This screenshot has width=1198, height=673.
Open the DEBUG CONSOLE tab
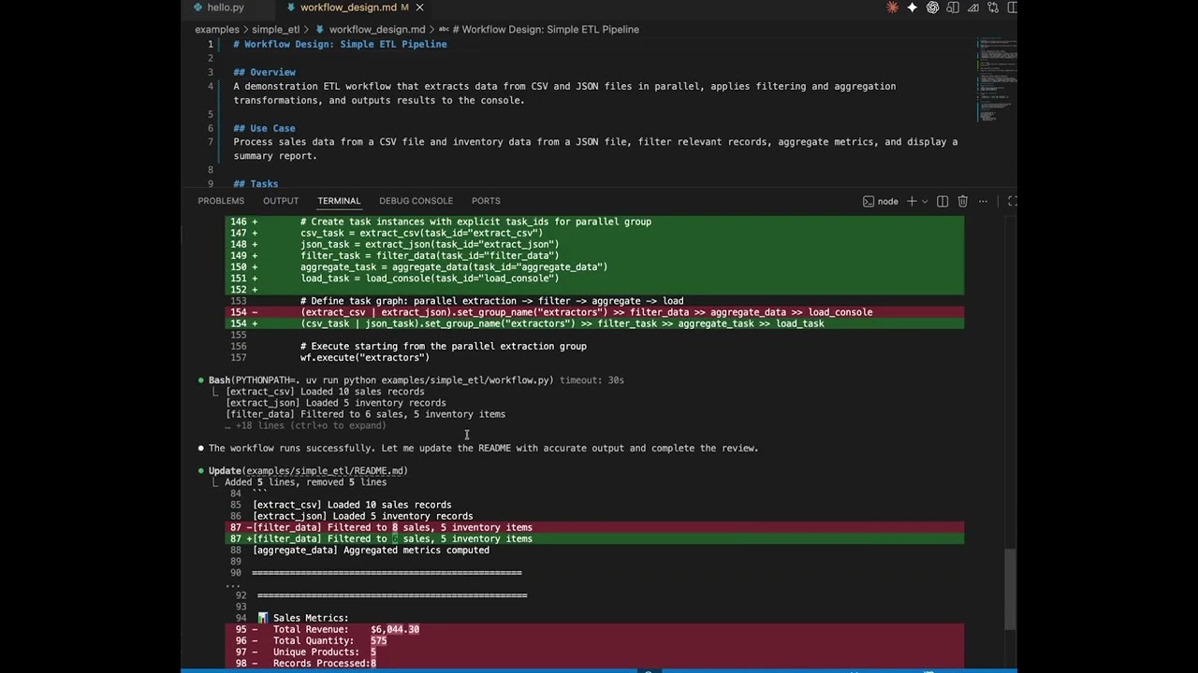(x=416, y=201)
